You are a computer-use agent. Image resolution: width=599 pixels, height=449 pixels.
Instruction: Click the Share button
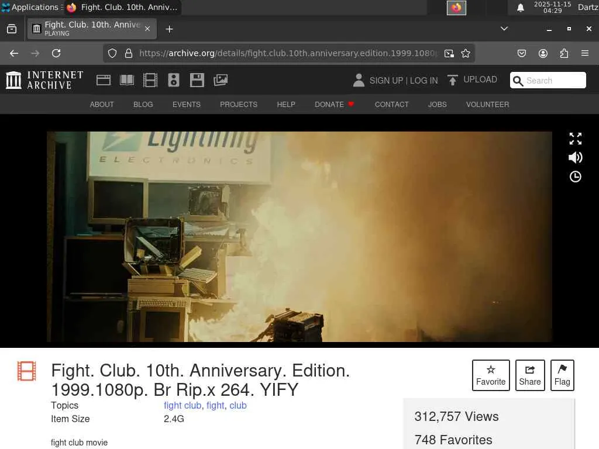530,375
